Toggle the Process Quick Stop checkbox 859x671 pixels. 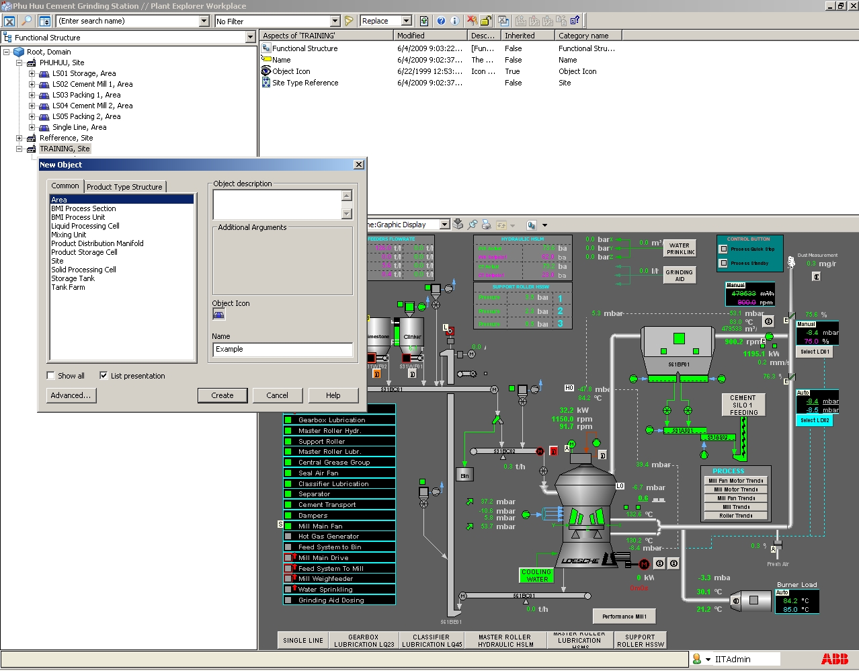pyautogui.click(x=724, y=249)
